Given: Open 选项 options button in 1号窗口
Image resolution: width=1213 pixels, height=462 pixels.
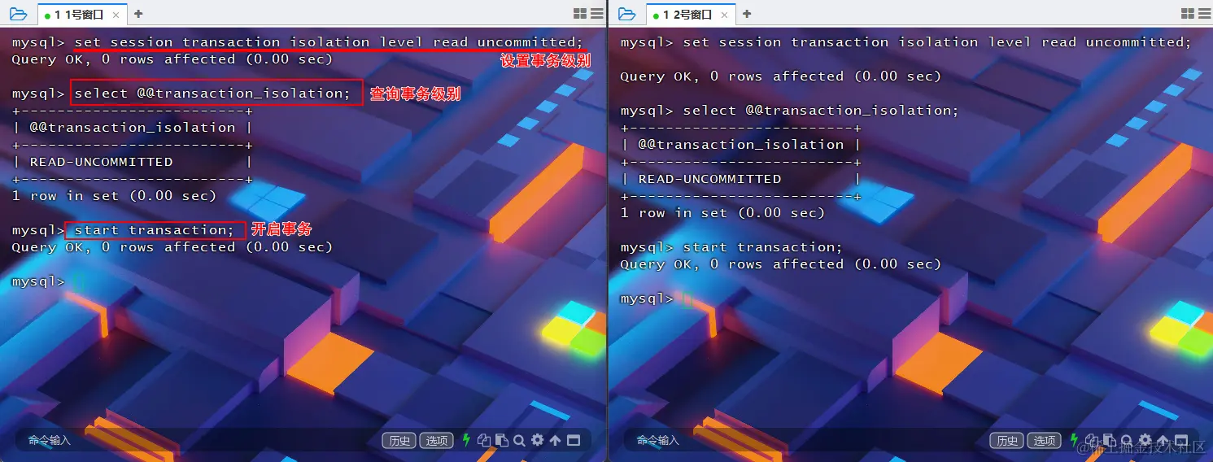Looking at the screenshot, I should [437, 440].
